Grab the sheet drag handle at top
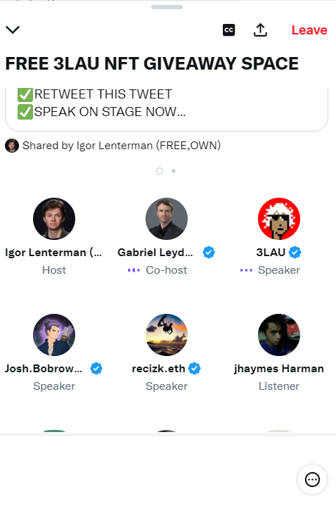Viewport: 336px width, 520px height. click(x=167, y=7)
